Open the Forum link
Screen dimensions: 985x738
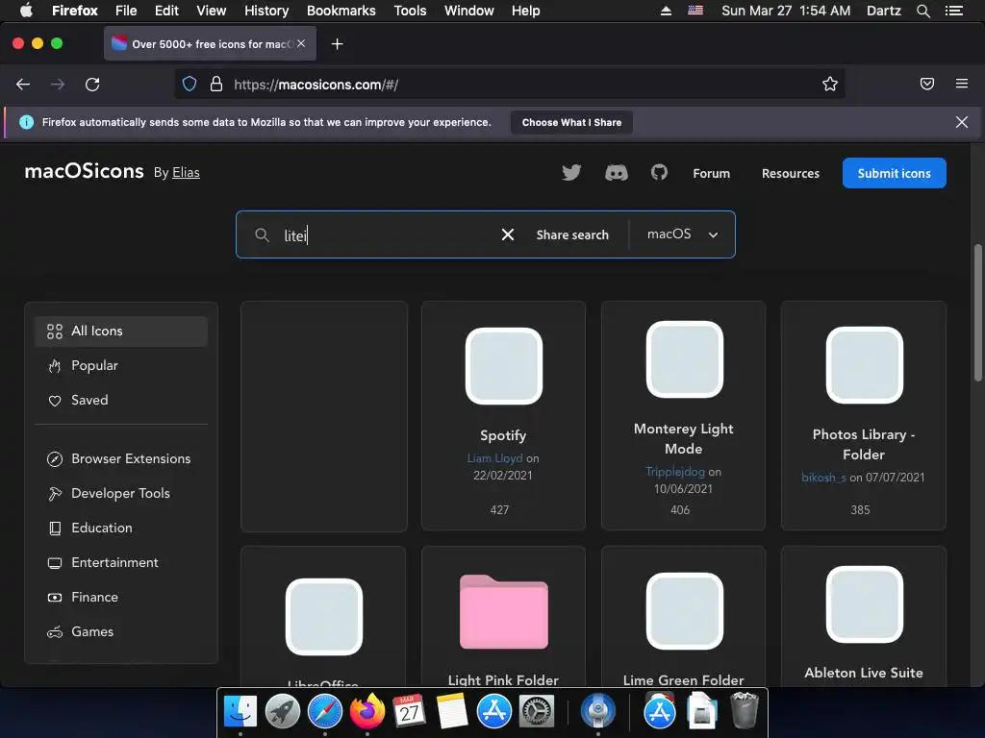pyautogui.click(x=711, y=173)
